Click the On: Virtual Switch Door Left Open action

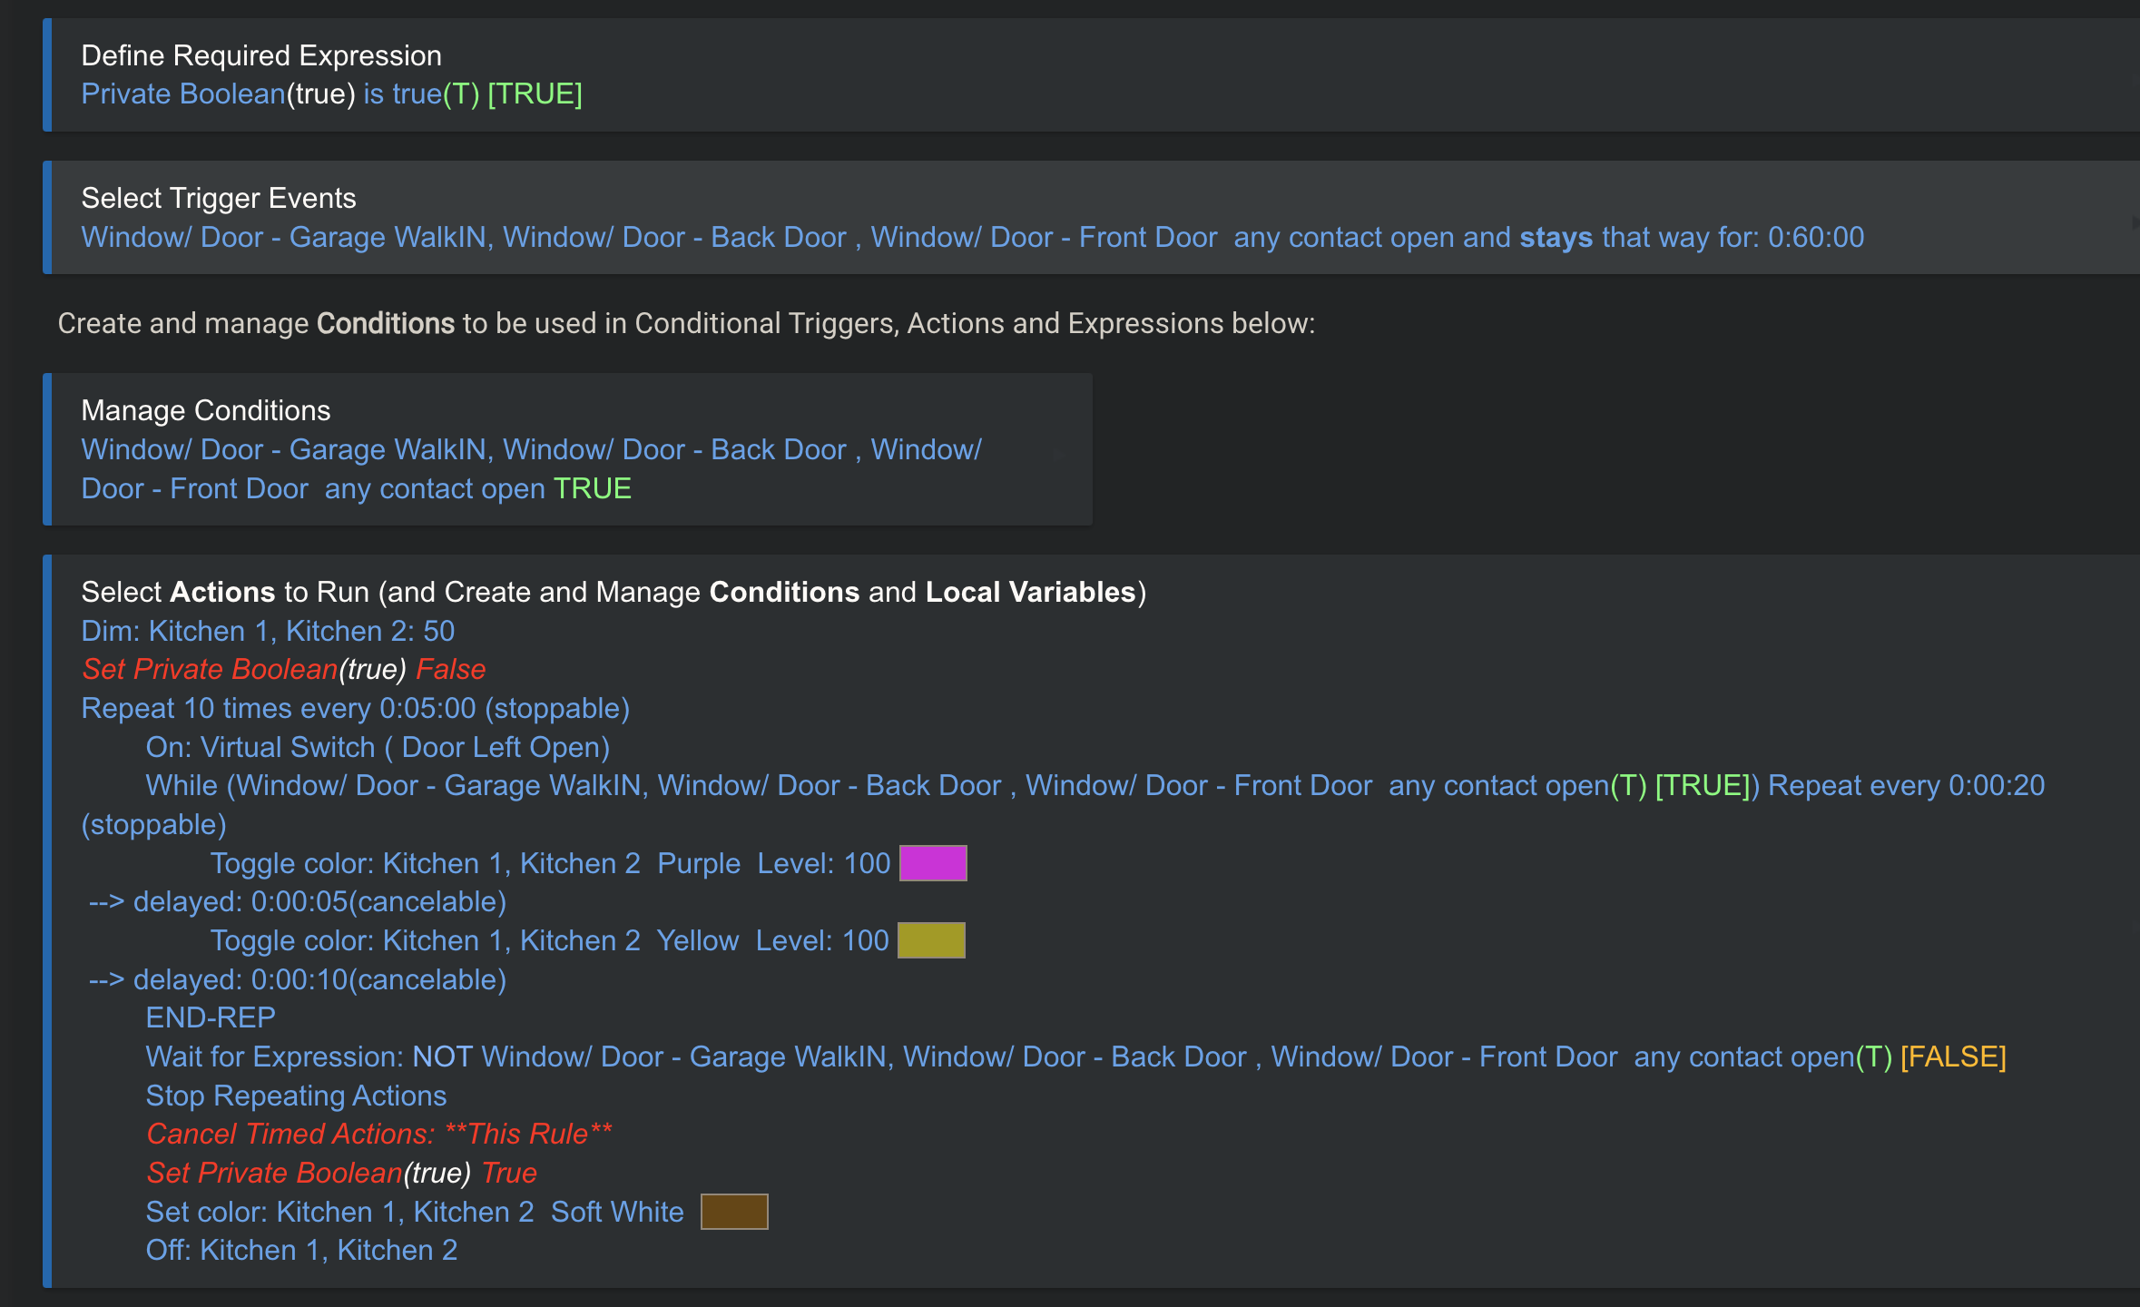coord(378,748)
